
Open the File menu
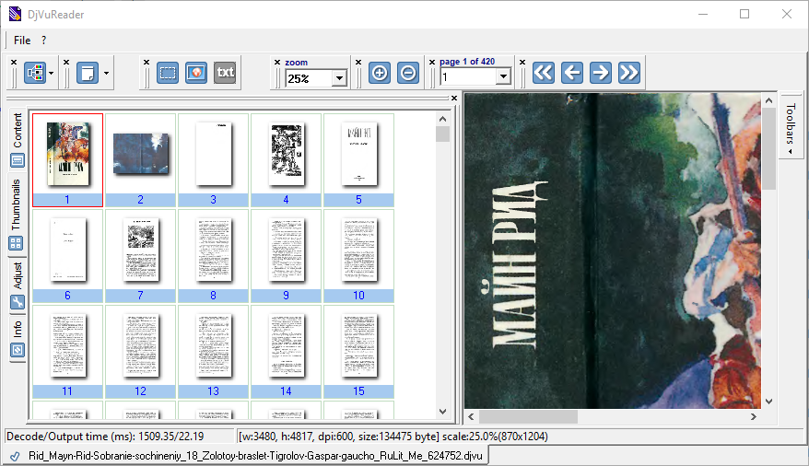coord(22,41)
